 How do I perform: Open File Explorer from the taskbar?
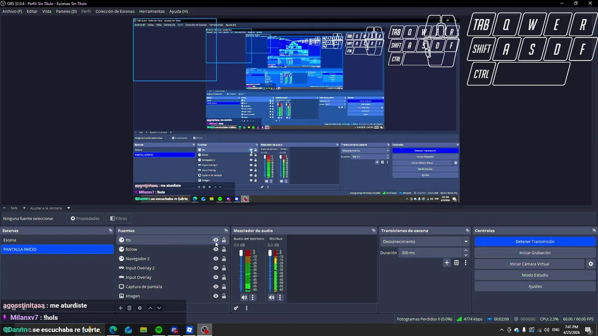[143, 330]
